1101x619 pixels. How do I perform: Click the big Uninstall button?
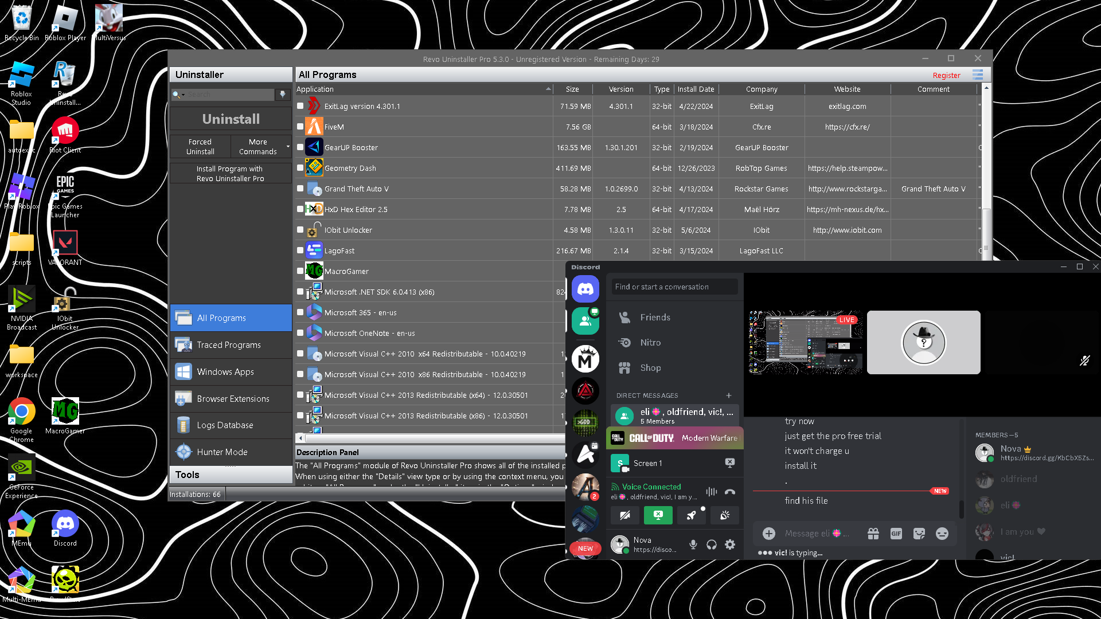pyautogui.click(x=231, y=119)
